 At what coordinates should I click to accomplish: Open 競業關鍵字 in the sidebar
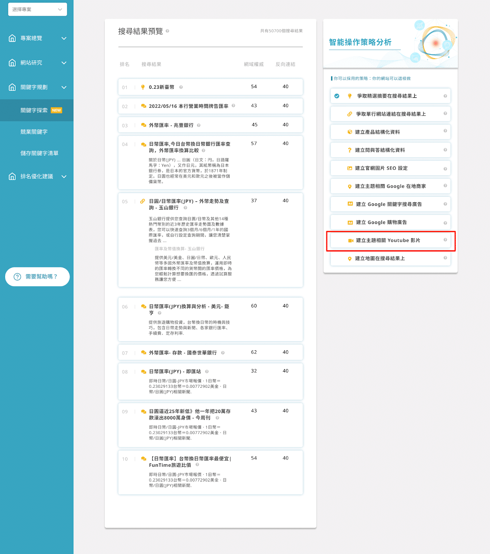click(34, 132)
